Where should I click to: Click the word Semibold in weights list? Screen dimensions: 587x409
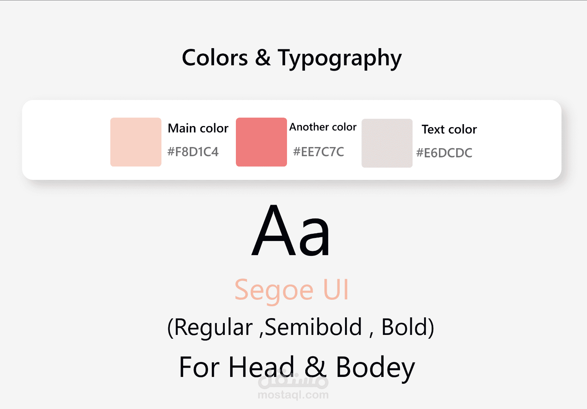[313, 327]
